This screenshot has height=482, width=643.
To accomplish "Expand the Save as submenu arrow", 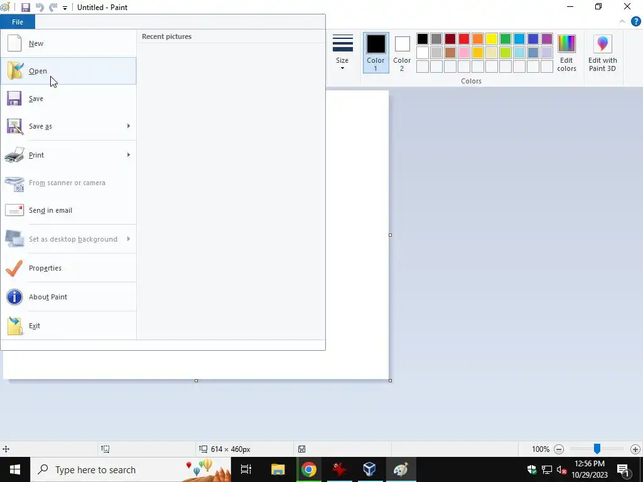I will tap(129, 126).
